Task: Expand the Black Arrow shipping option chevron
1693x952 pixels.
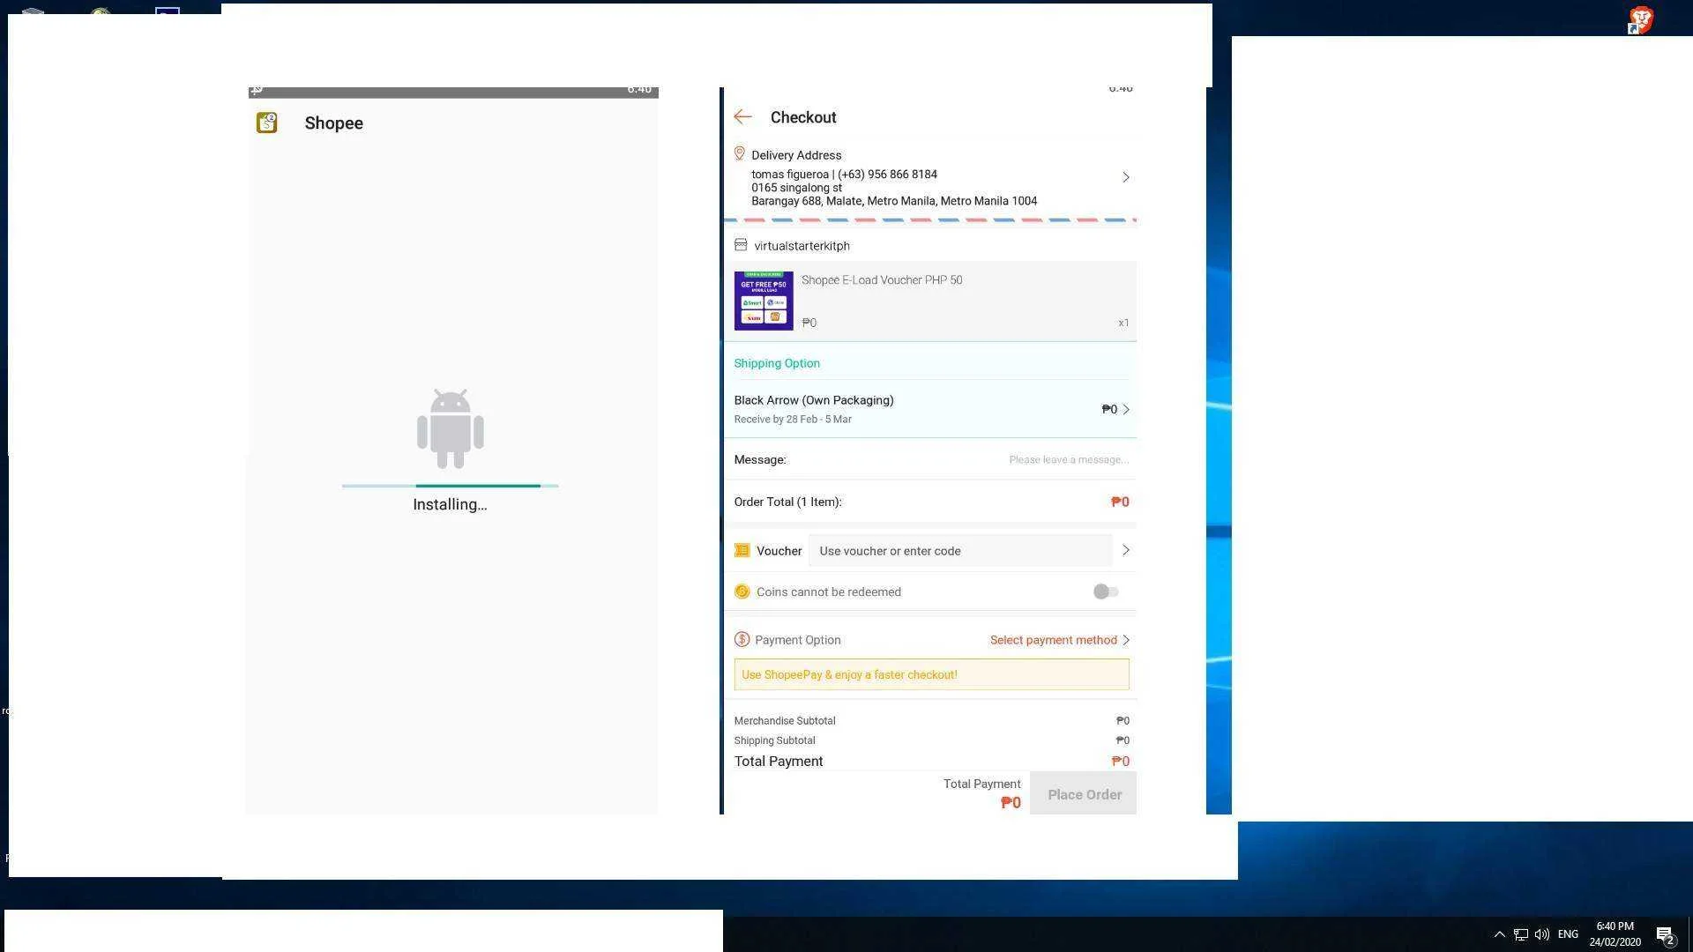Action: pos(1126,409)
